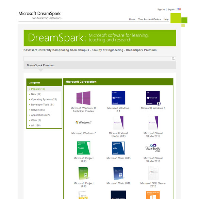This screenshot has height=199, width=199.
Task: Choose the Visual Studio 2013 box icon
Action: pyautogui.click(x=118, y=123)
